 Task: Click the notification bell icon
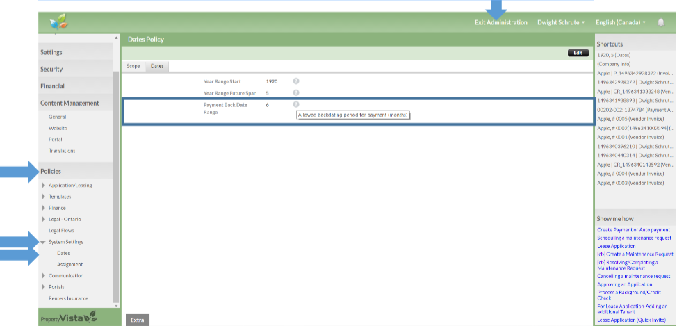click(x=660, y=22)
